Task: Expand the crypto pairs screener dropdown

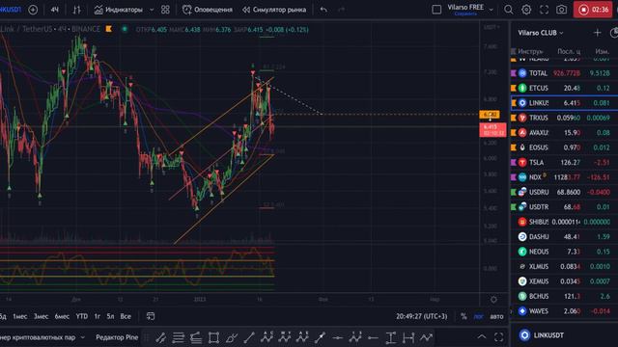Action: click(x=82, y=337)
